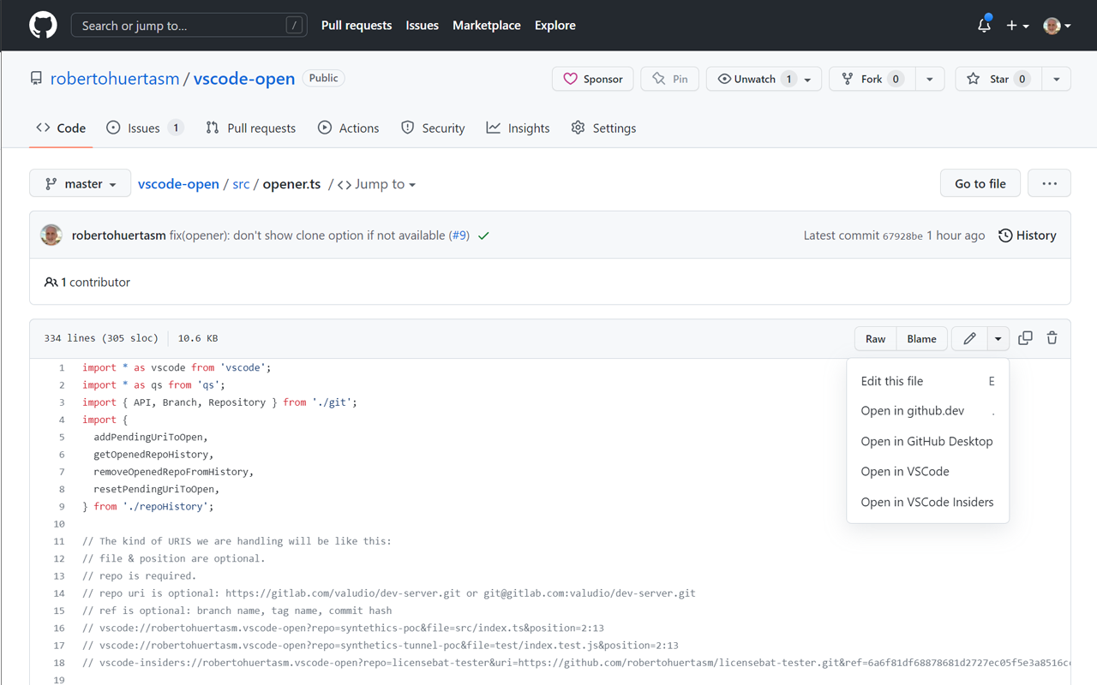Open the commit message link

tap(308, 235)
